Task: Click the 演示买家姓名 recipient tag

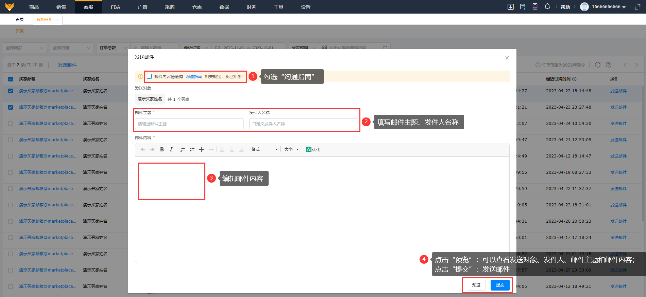Action: pos(150,99)
